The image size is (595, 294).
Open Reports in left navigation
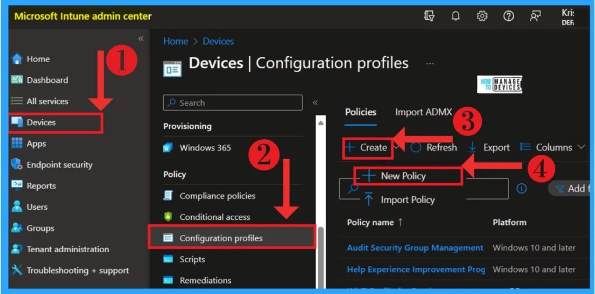tap(41, 186)
